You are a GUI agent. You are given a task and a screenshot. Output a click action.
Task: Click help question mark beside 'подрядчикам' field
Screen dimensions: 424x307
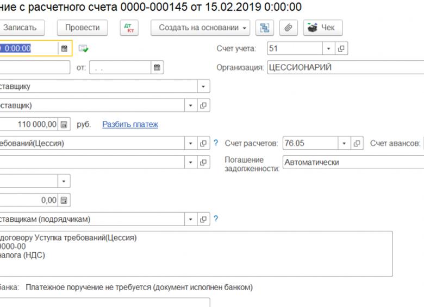[x=216, y=219]
